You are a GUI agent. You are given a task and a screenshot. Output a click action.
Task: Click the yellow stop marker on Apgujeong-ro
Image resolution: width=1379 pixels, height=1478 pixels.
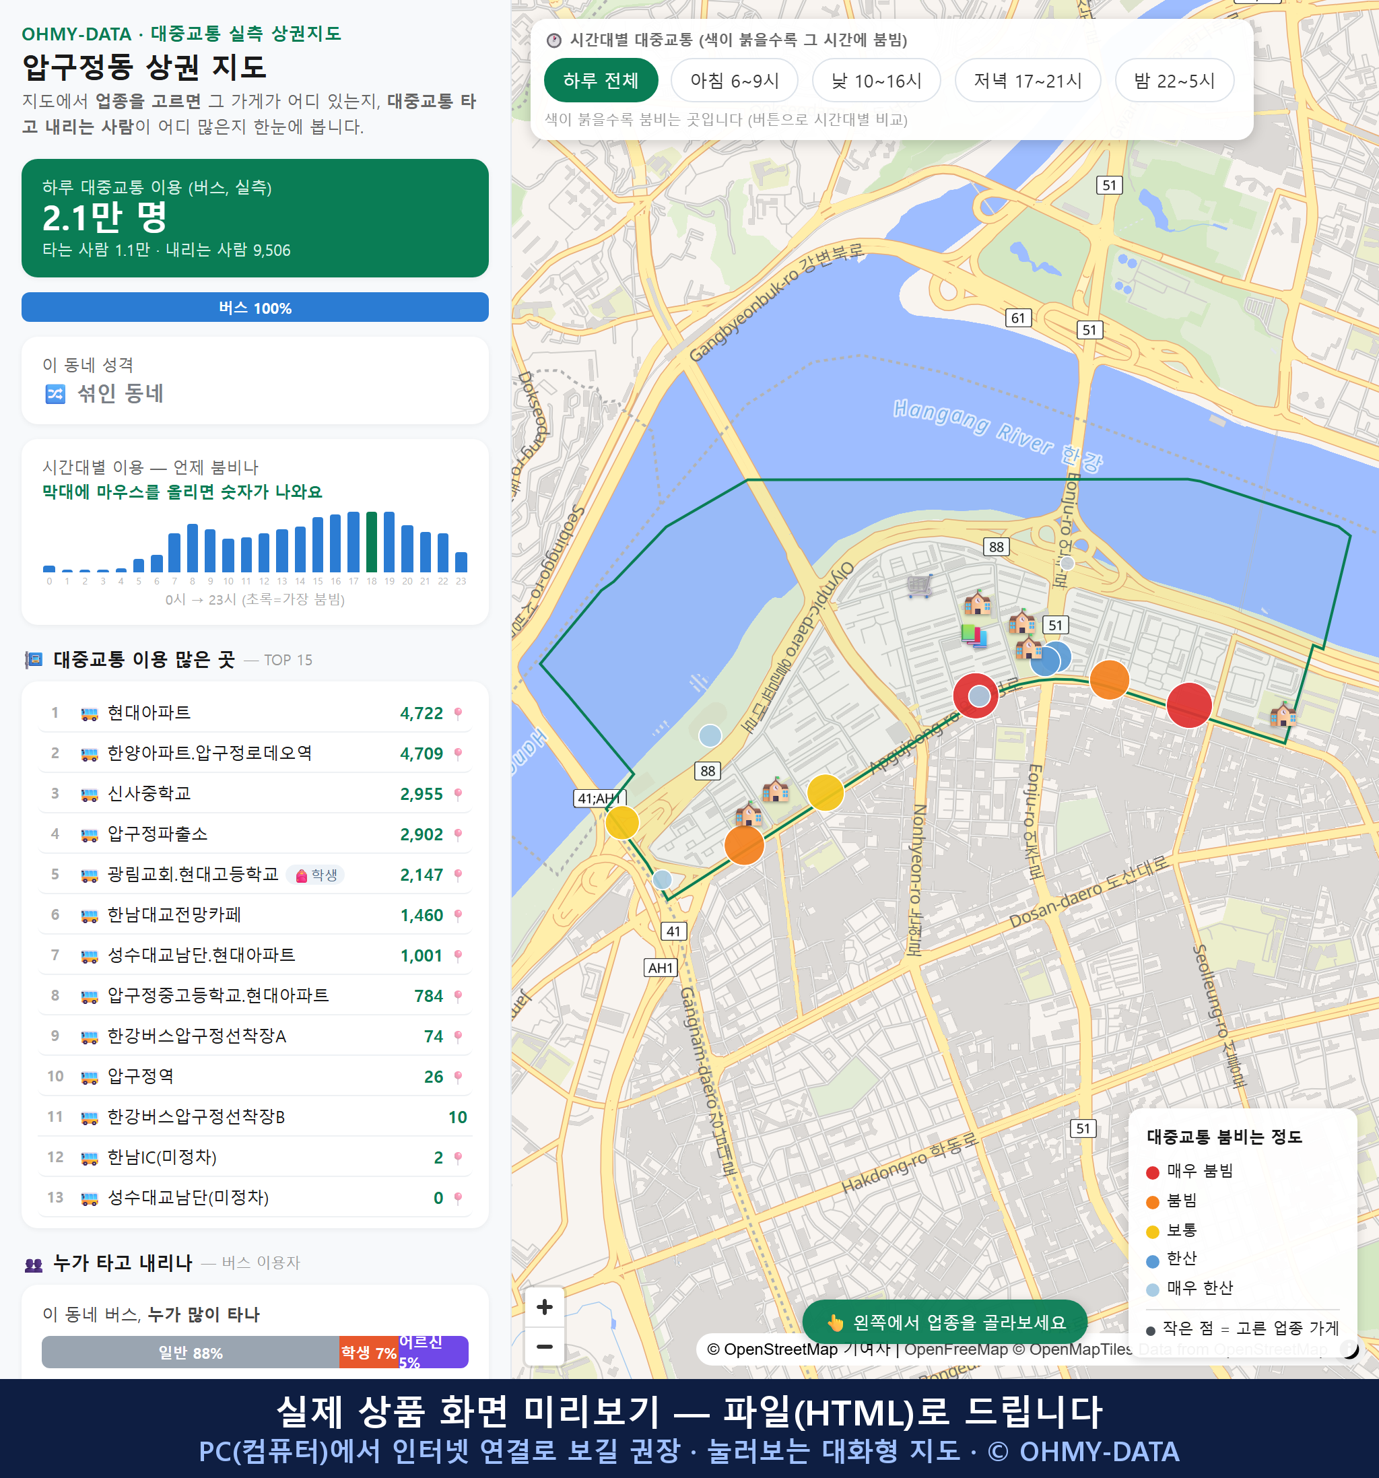pyautogui.click(x=825, y=792)
